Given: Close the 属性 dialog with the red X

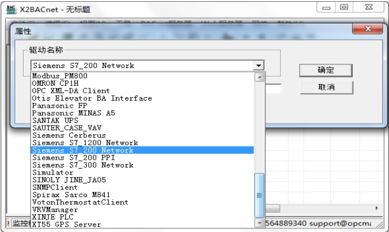Looking at the screenshot, I should click(x=368, y=29).
